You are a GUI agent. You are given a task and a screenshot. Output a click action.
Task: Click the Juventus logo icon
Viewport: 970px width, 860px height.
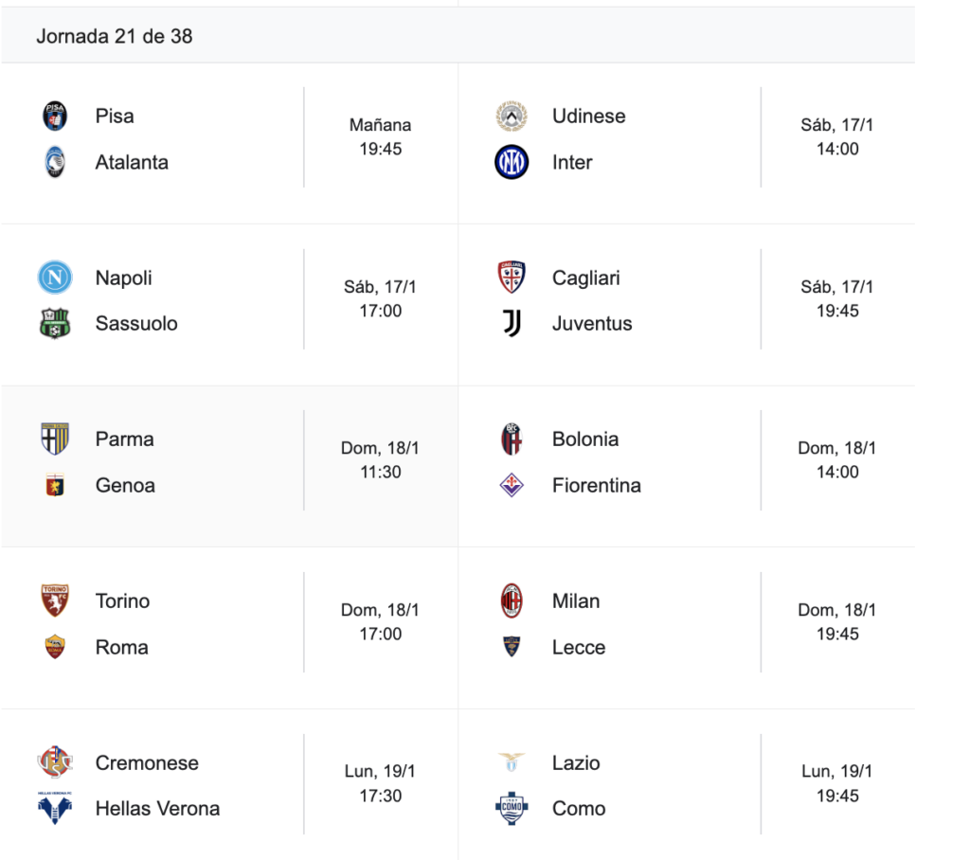[512, 324]
